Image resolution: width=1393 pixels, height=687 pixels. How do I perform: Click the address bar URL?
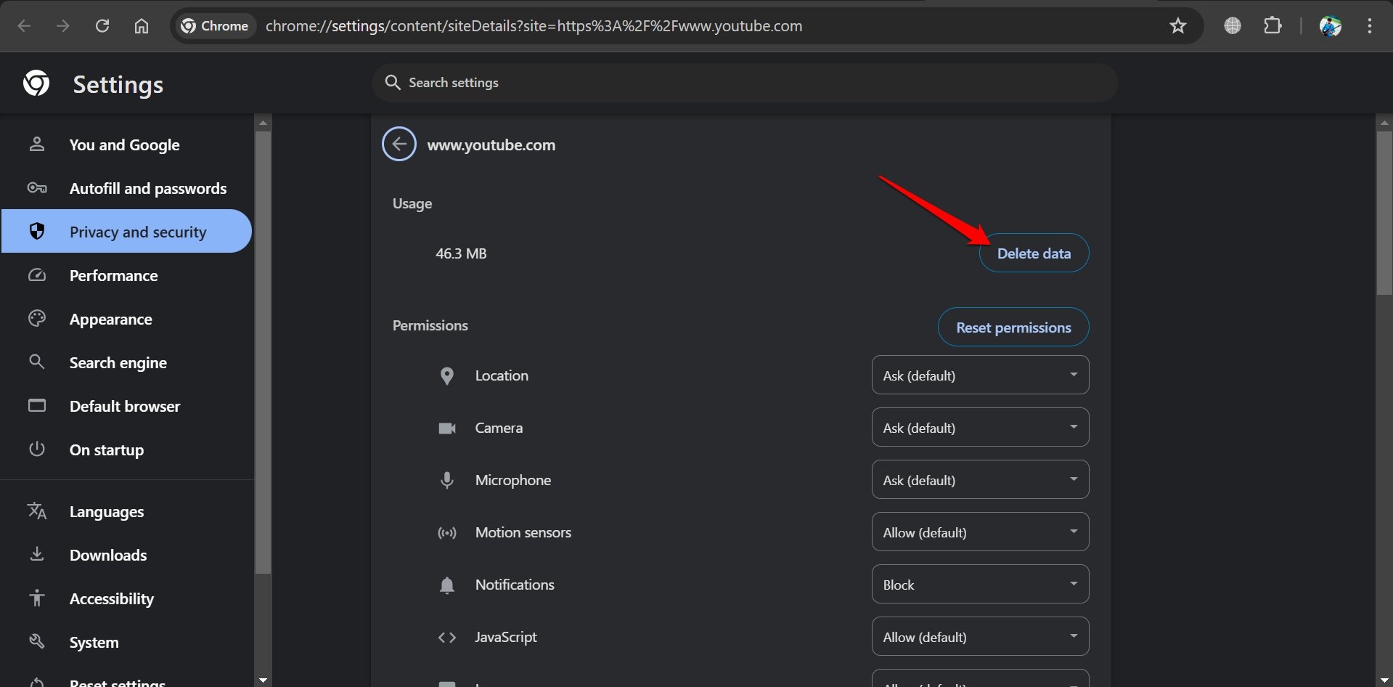coord(534,26)
